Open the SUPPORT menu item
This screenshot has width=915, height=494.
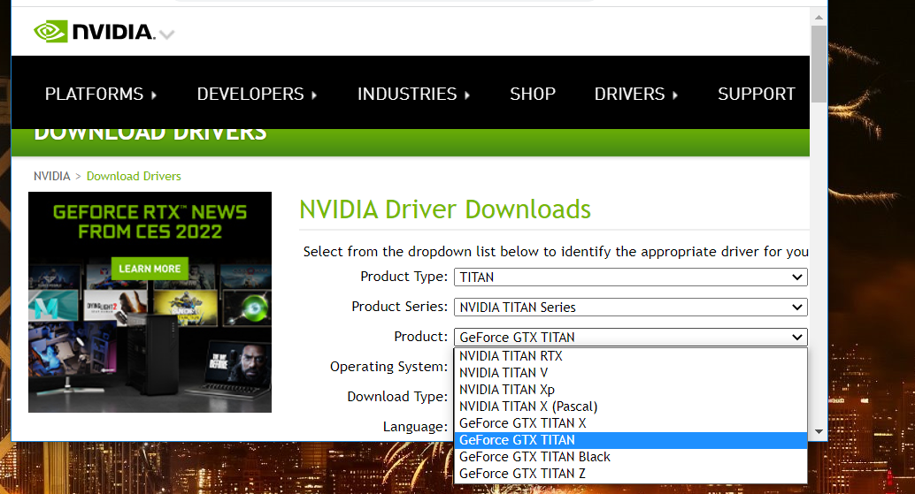(757, 94)
